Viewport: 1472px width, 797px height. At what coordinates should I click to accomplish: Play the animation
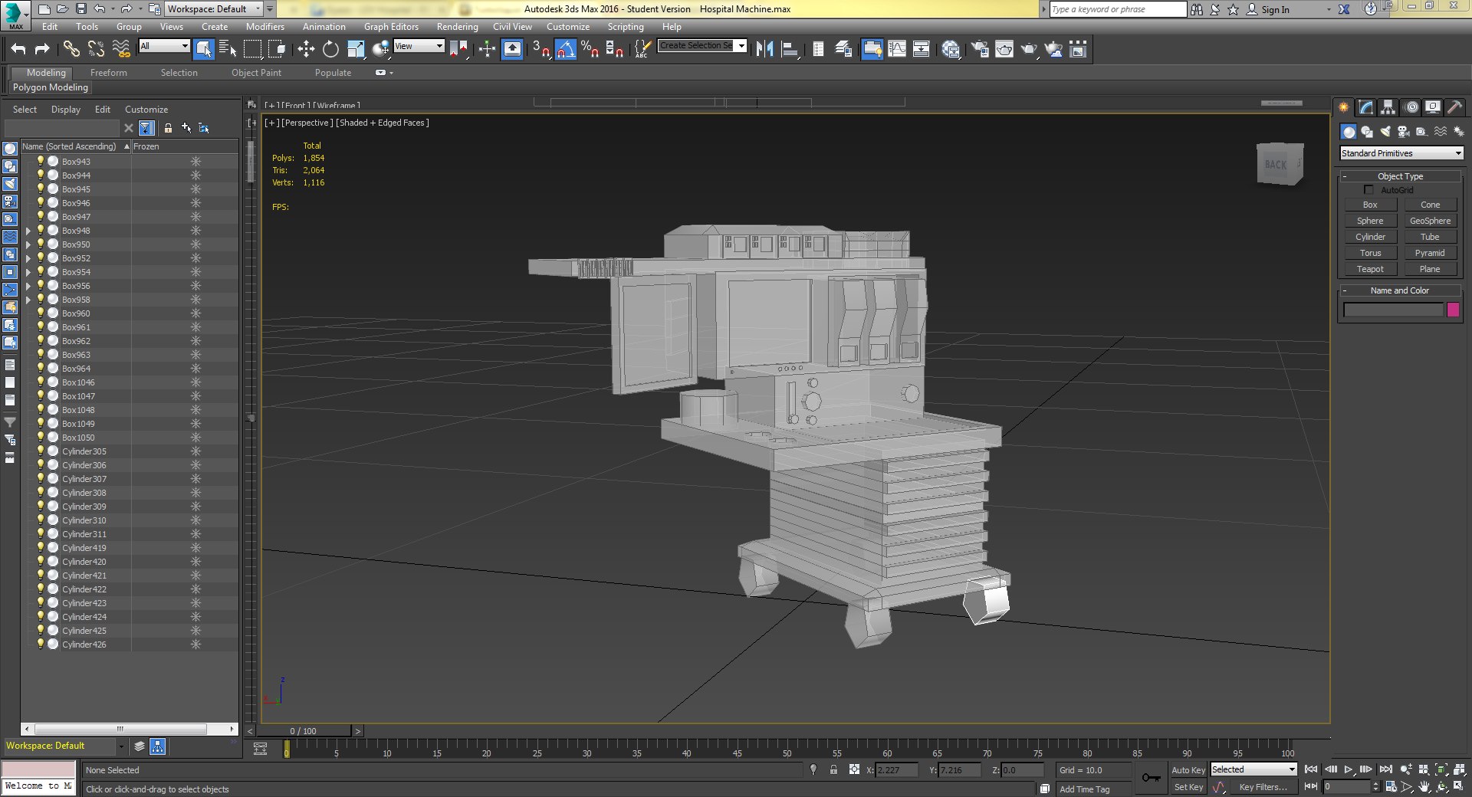click(x=1349, y=769)
